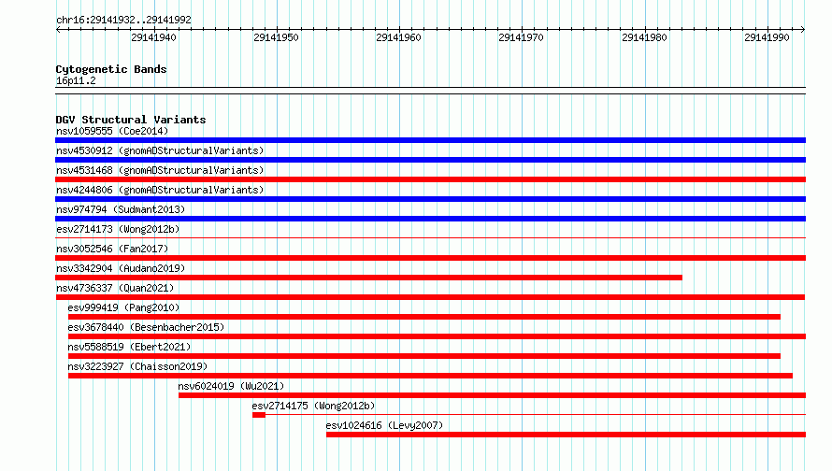Open variant nsv4244806 (gnomADStructuralVariants) label

160,190
